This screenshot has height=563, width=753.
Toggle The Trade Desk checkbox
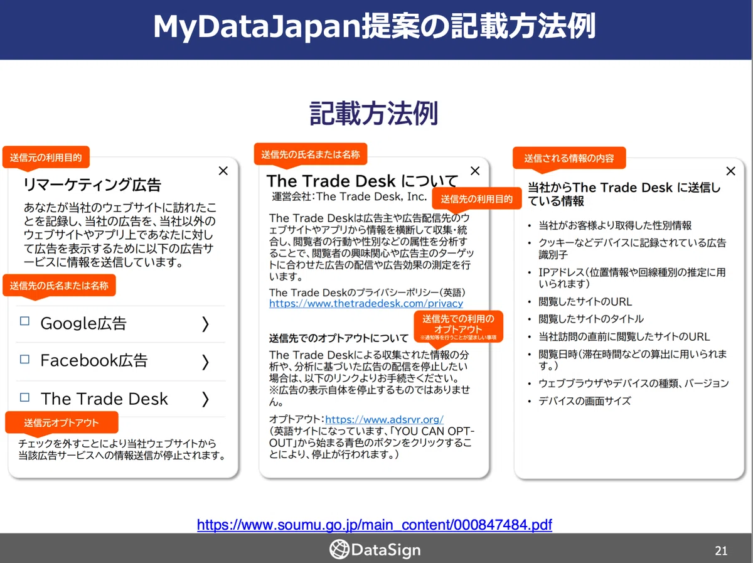[x=25, y=397]
